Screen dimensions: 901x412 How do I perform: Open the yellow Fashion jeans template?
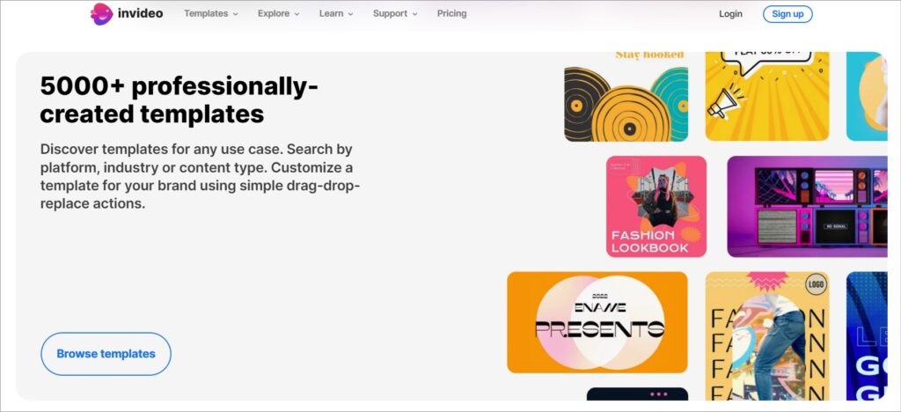[767, 336]
